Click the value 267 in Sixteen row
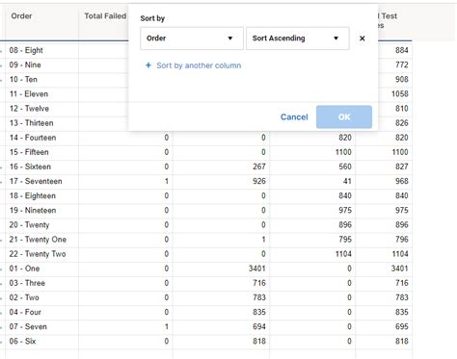Image resolution: width=457 pixels, height=359 pixels. pos(259,167)
